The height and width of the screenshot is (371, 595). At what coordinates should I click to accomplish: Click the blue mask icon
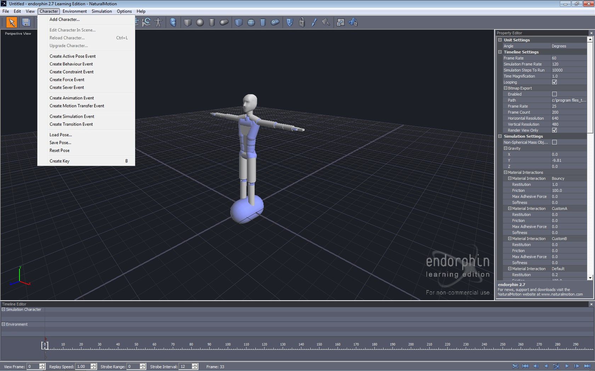click(x=290, y=22)
